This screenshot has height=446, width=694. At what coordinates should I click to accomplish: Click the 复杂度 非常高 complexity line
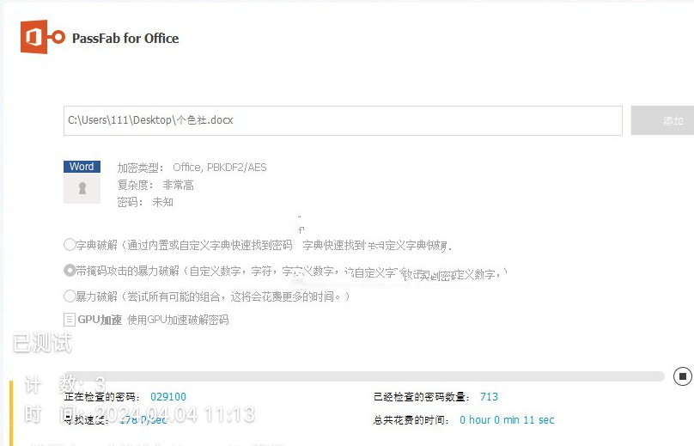(x=155, y=185)
